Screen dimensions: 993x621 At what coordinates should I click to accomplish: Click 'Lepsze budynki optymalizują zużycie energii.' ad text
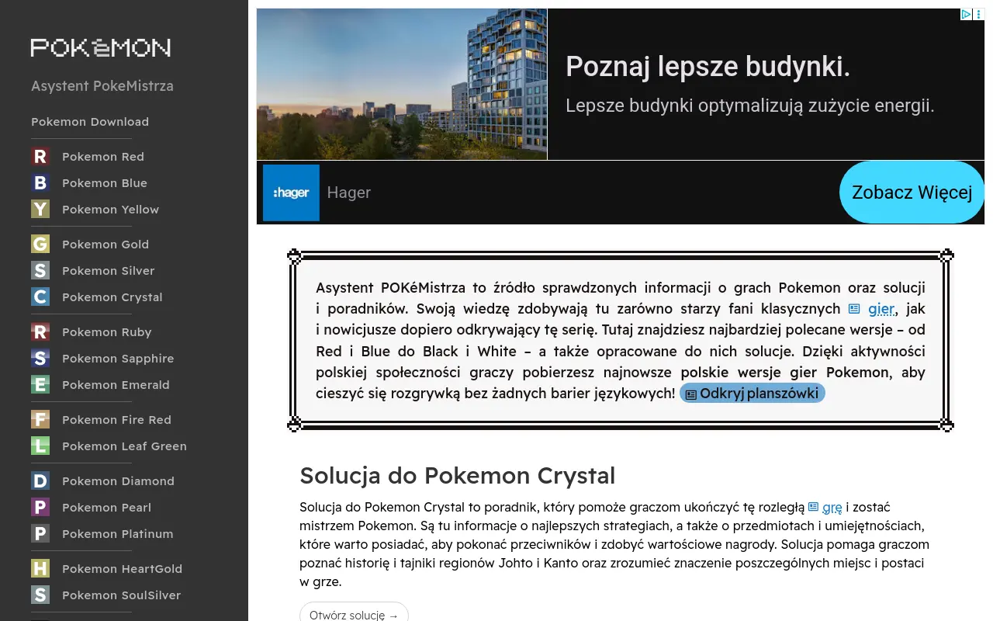(x=750, y=106)
